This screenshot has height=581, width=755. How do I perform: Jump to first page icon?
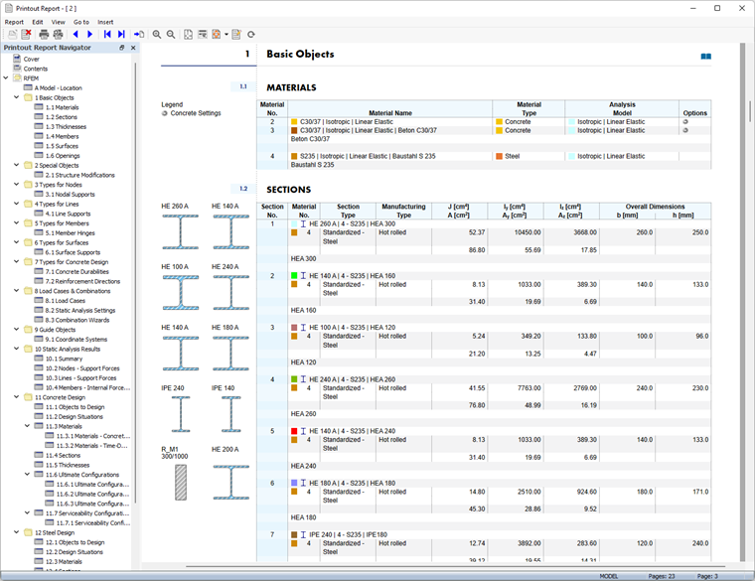[x=107, y=34]
